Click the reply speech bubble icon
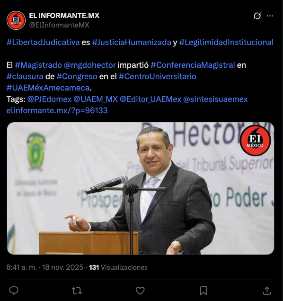The image size is (283, 301). [x=14, y=291]
